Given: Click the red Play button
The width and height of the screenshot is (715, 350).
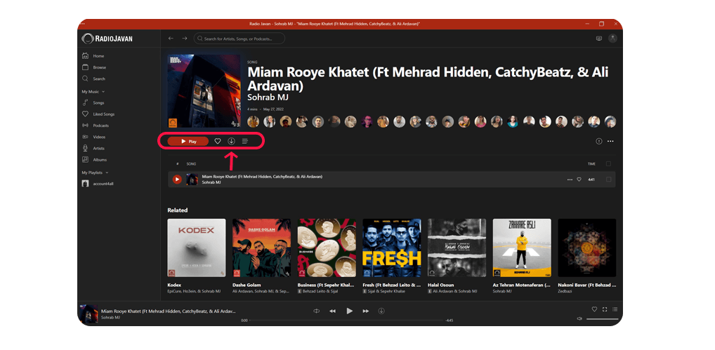Looking at the screenshot, I should pyautogui.click(x=188, y=141).
